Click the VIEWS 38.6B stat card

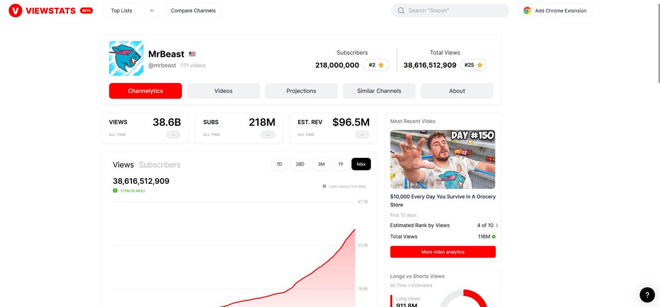(145, 128)
